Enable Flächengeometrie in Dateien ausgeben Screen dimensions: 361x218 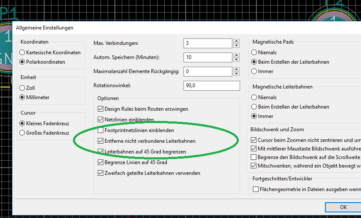coord(256,189)
